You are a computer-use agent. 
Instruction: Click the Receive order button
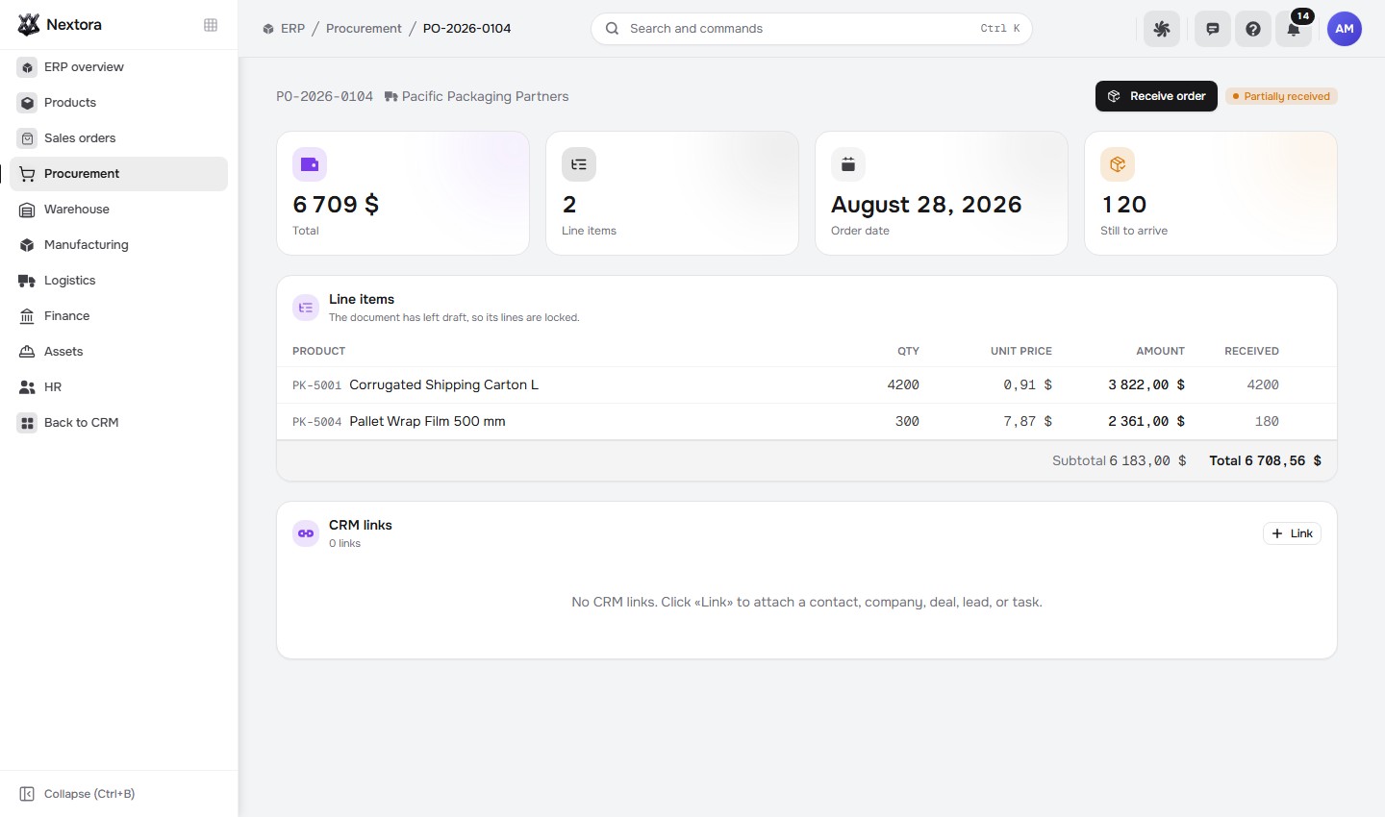pyautogui.click(x=1156, y=96)
